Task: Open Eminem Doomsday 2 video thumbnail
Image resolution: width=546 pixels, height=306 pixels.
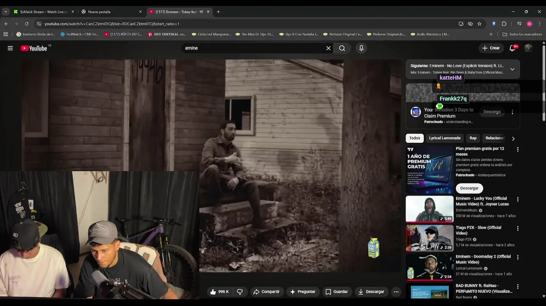Action: point(429,267)
